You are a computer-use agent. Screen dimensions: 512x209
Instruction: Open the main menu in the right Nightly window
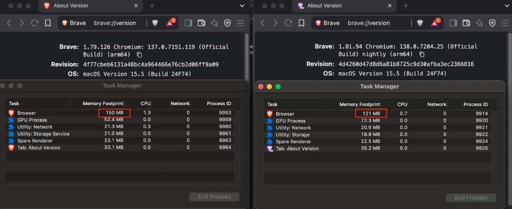point(505,23)
